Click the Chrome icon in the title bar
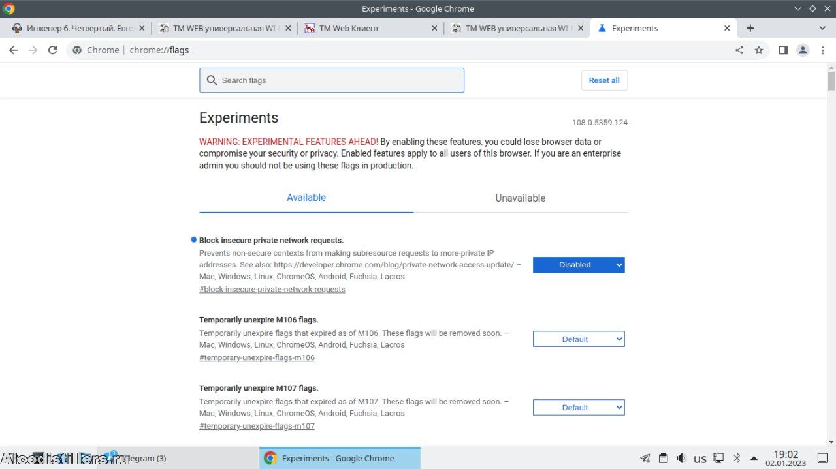Image resolution: width=836 pixels, height=469 pixels. tap(9, 8)
